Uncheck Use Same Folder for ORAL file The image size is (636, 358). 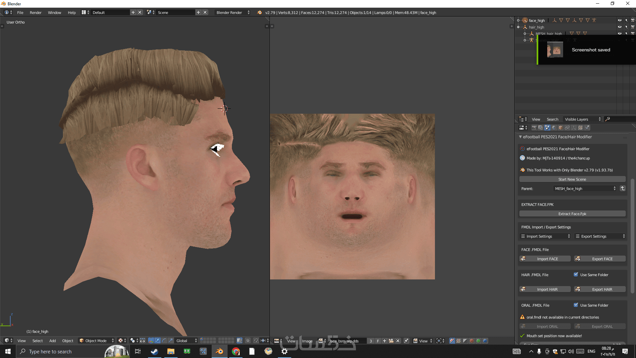576,305
